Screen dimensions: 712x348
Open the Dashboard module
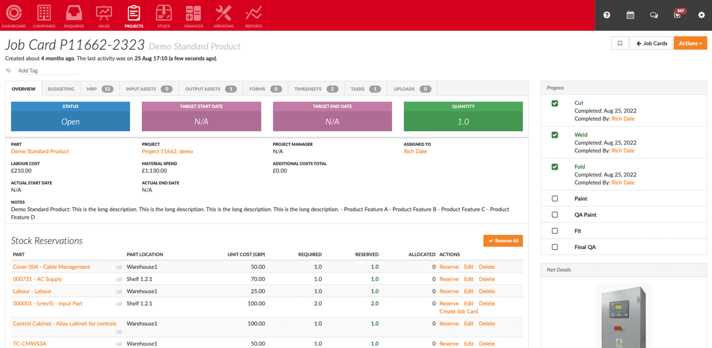tap(13, 15)
